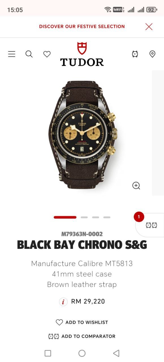Zoom into watch with magnifier plus icon
164x362 pixels.
(x=136, y=186)
